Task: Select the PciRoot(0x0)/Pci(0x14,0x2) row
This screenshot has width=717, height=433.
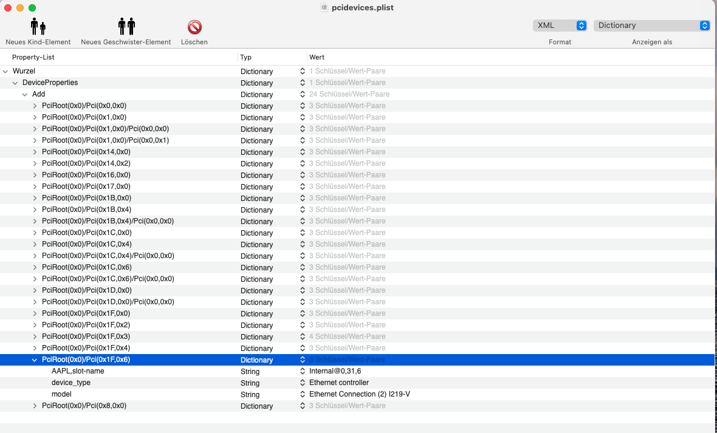Action: (357, 164)
